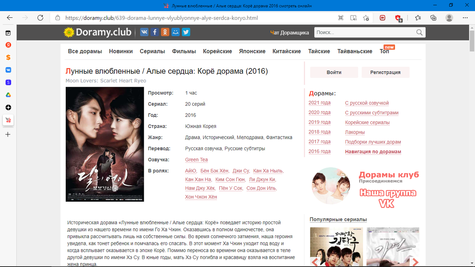Image resolution: width=475 pixels, height=267 pixels.
Task: Open Все дорамы menu item
Action: (85, 51)
